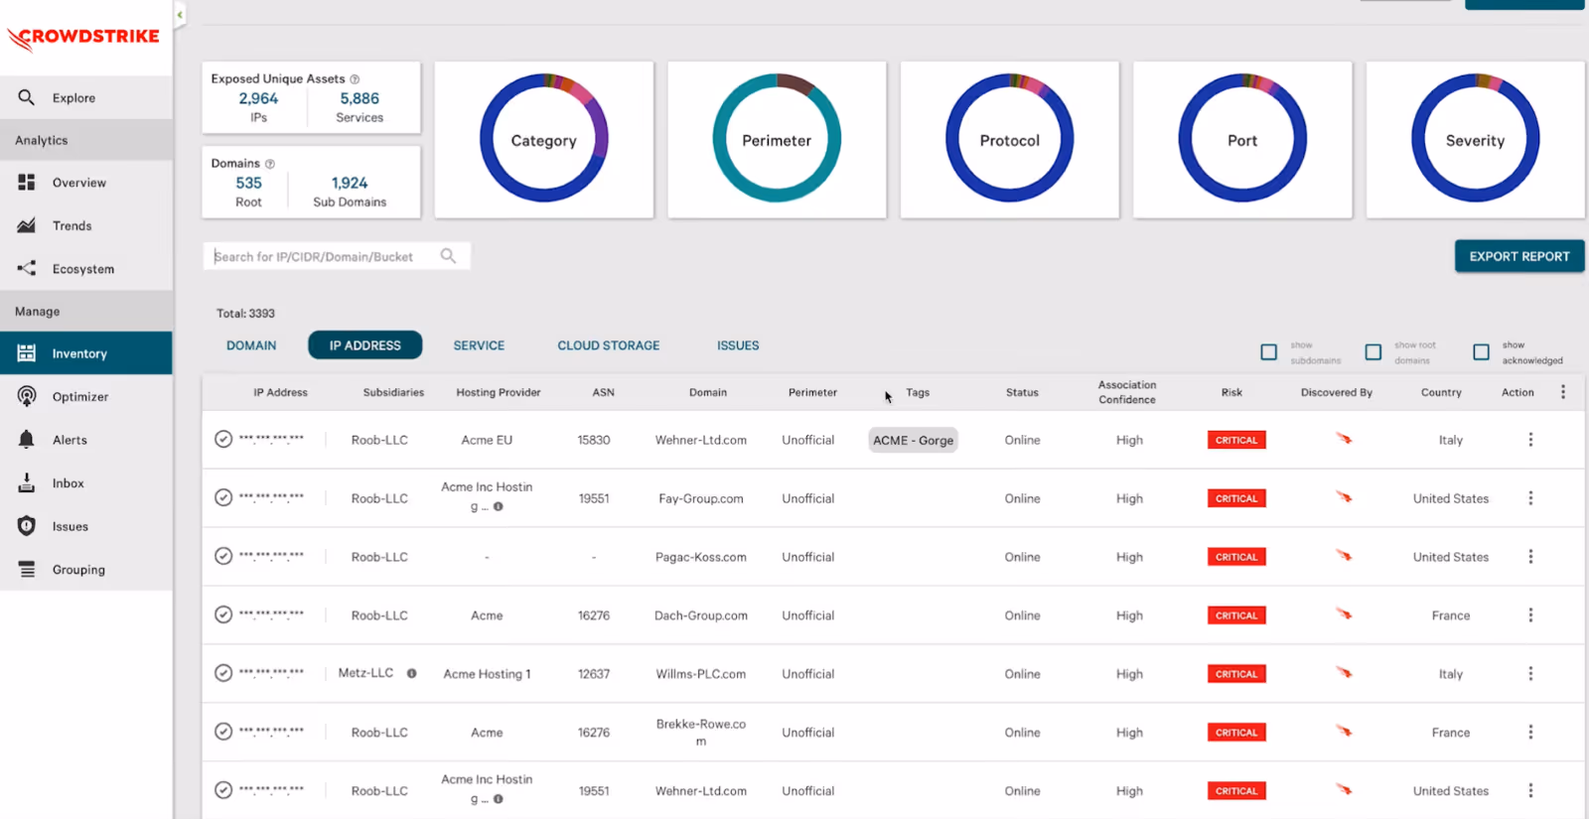Click the 2,964 IPs count
The width and height of the screenshot is (1589, 819).
click(258, 98)
